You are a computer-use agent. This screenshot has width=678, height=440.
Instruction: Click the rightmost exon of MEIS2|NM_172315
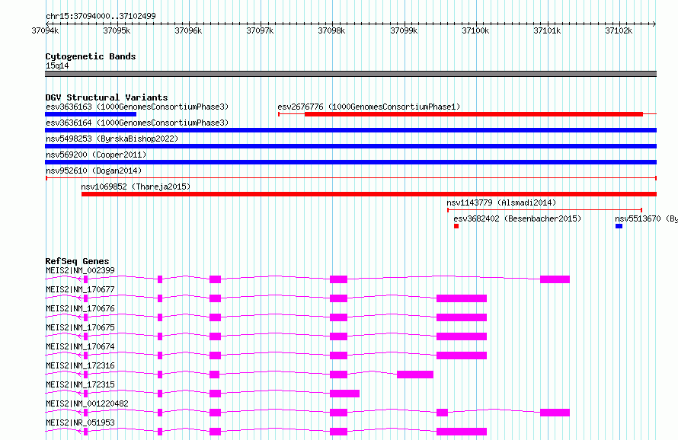344,394
